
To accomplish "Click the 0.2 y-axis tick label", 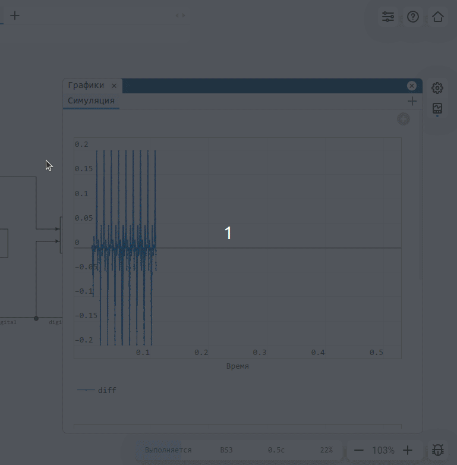I will (x=81, y=144).
